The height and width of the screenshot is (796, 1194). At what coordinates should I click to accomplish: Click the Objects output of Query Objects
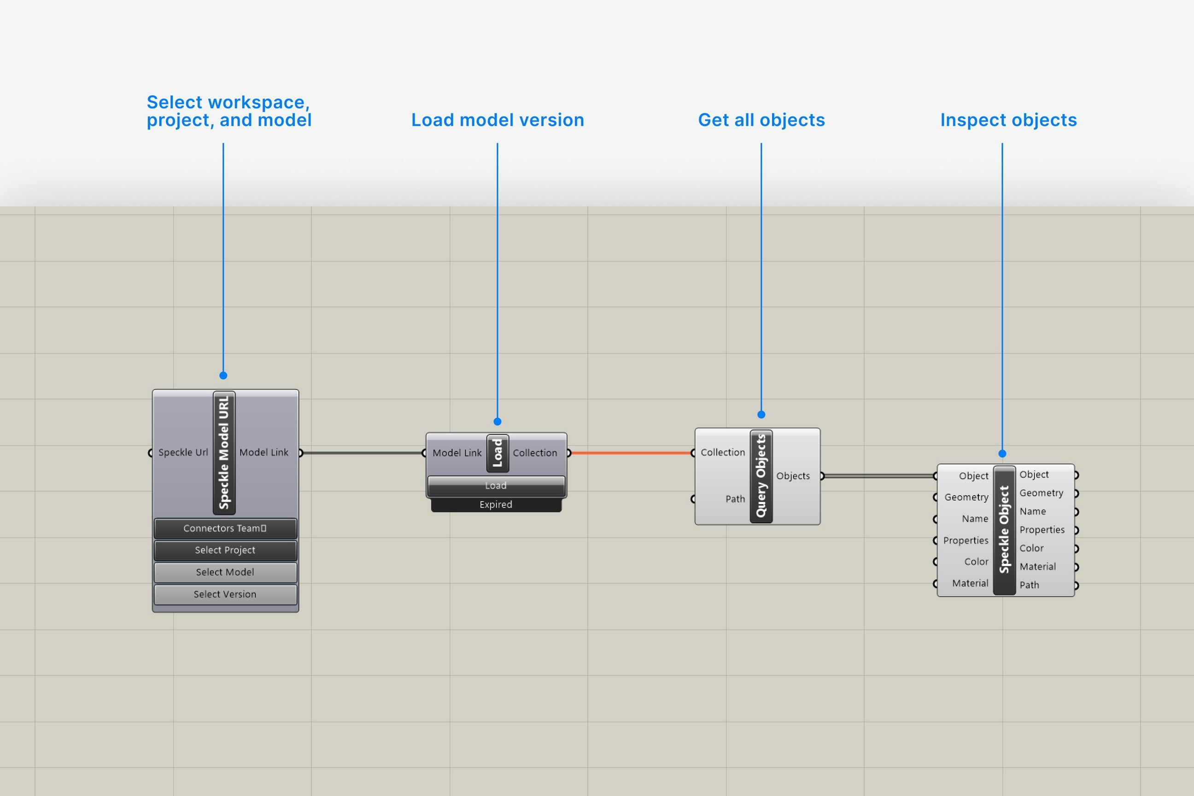[x=792, y=476]
